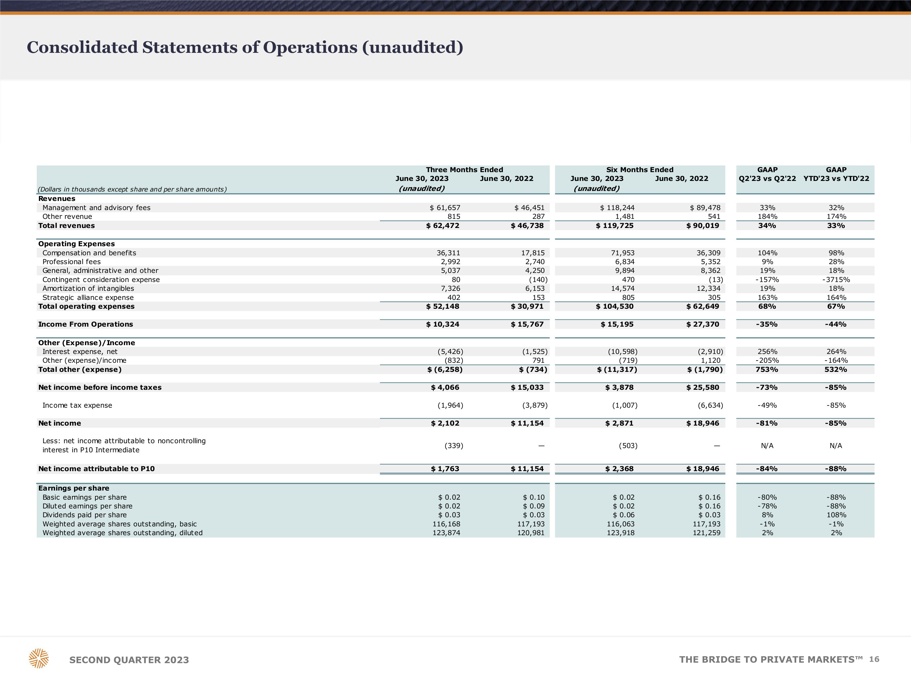Viewport: 911px width, 683px height.
Task: Click the page number 16
Action: (874, 660)
